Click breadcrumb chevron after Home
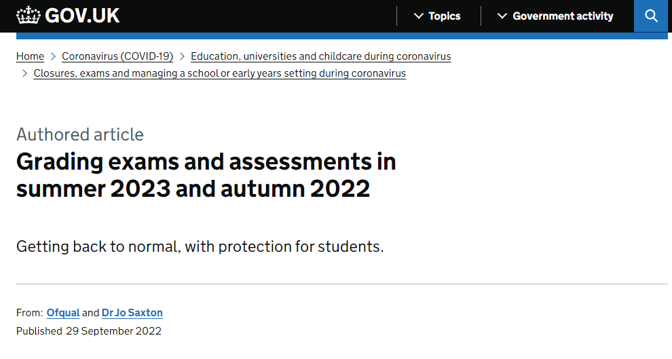Viewport: 672px width, 359px height. pos(53,56)
